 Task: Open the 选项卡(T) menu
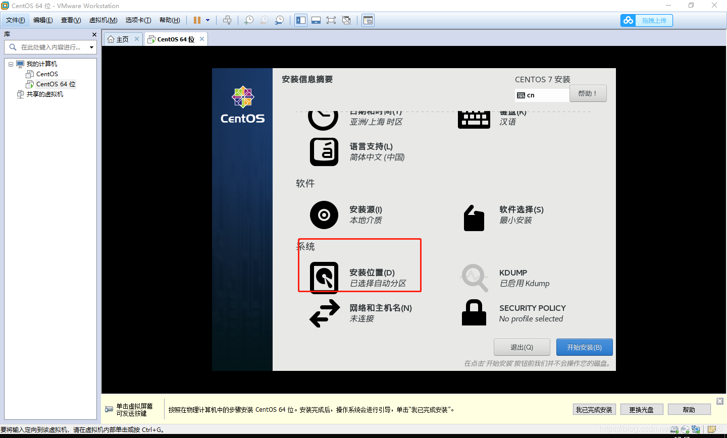tap(138, 20)
